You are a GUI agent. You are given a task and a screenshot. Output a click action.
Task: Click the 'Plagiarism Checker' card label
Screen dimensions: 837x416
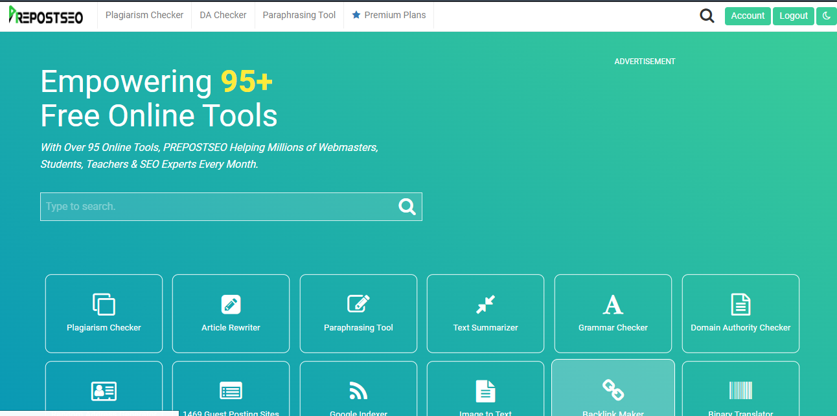click(104, 328)
